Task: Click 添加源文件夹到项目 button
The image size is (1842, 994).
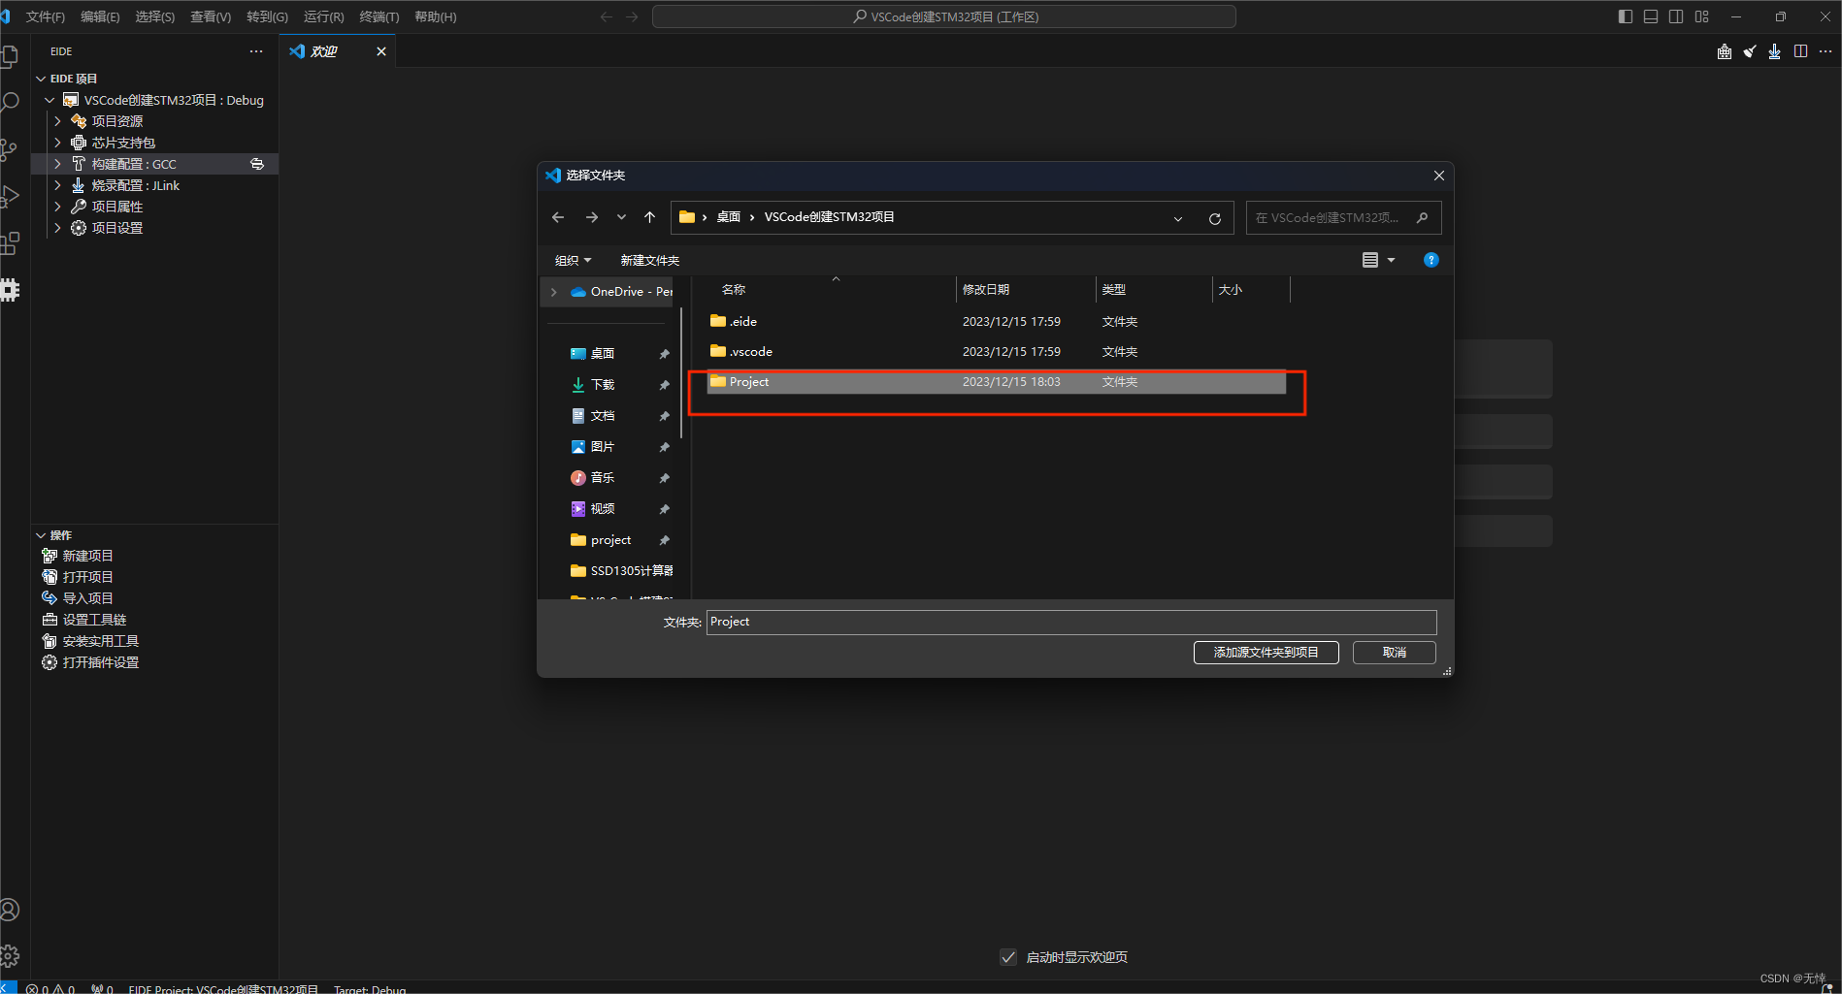Action: (x=1266, y=653)
